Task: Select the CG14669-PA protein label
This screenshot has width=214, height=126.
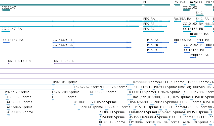Action: click(x=63, y=45)
